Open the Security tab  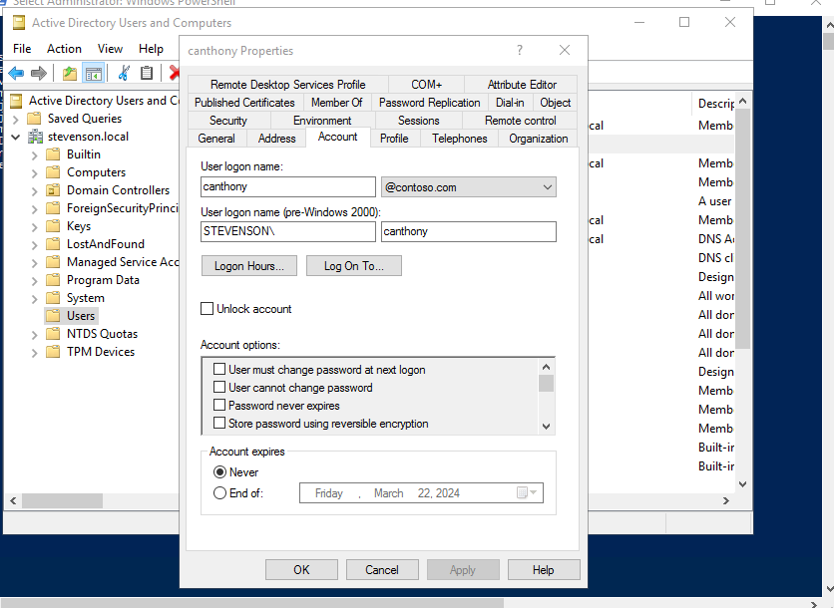tap(228, 121)
